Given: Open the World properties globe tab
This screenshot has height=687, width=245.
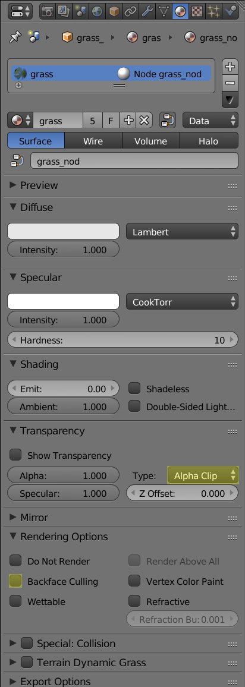Looking at the screenshot, I should pyautogui.click(x=98, y=11).
